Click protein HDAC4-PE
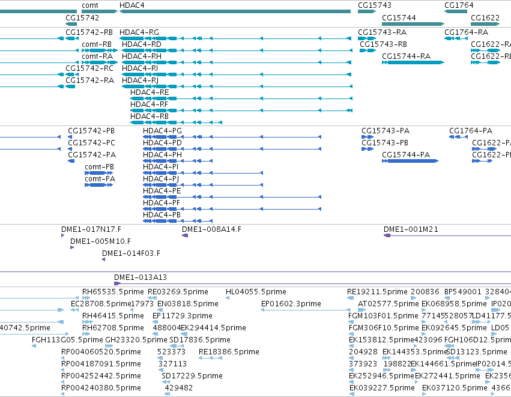 click(x=162, y=192)
